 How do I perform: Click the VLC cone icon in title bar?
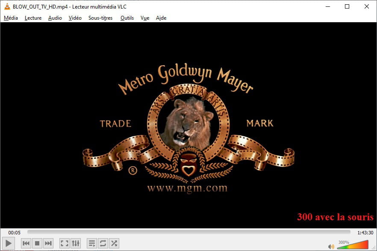pyautogui.click(x=7, y=6)
